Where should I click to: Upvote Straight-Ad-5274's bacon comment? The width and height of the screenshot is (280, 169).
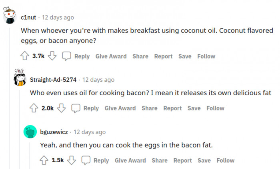[34, 108]
